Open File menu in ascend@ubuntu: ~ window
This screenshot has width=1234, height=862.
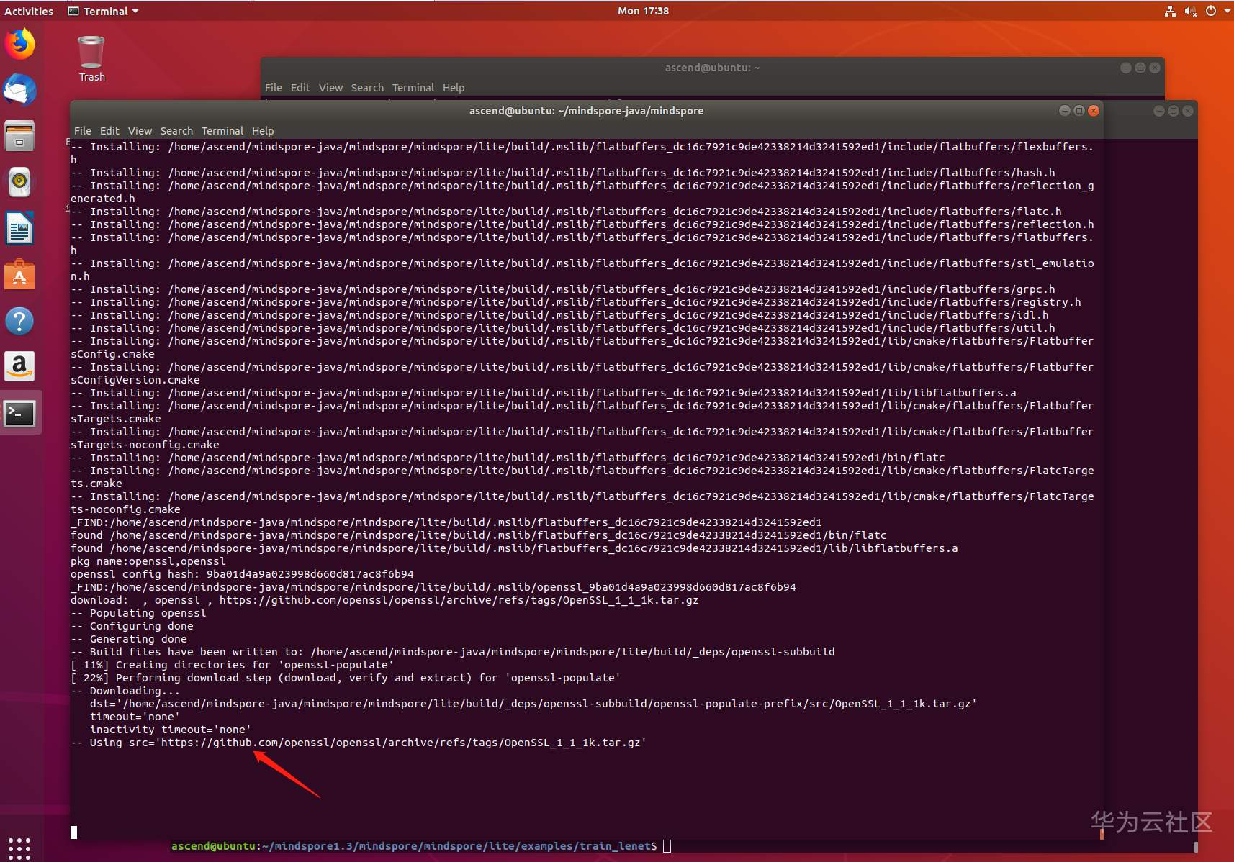coord(274,88)
